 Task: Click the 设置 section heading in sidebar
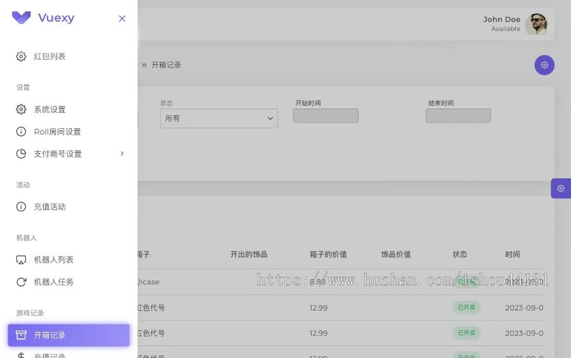pyautogui.click(x=23, y=88)
